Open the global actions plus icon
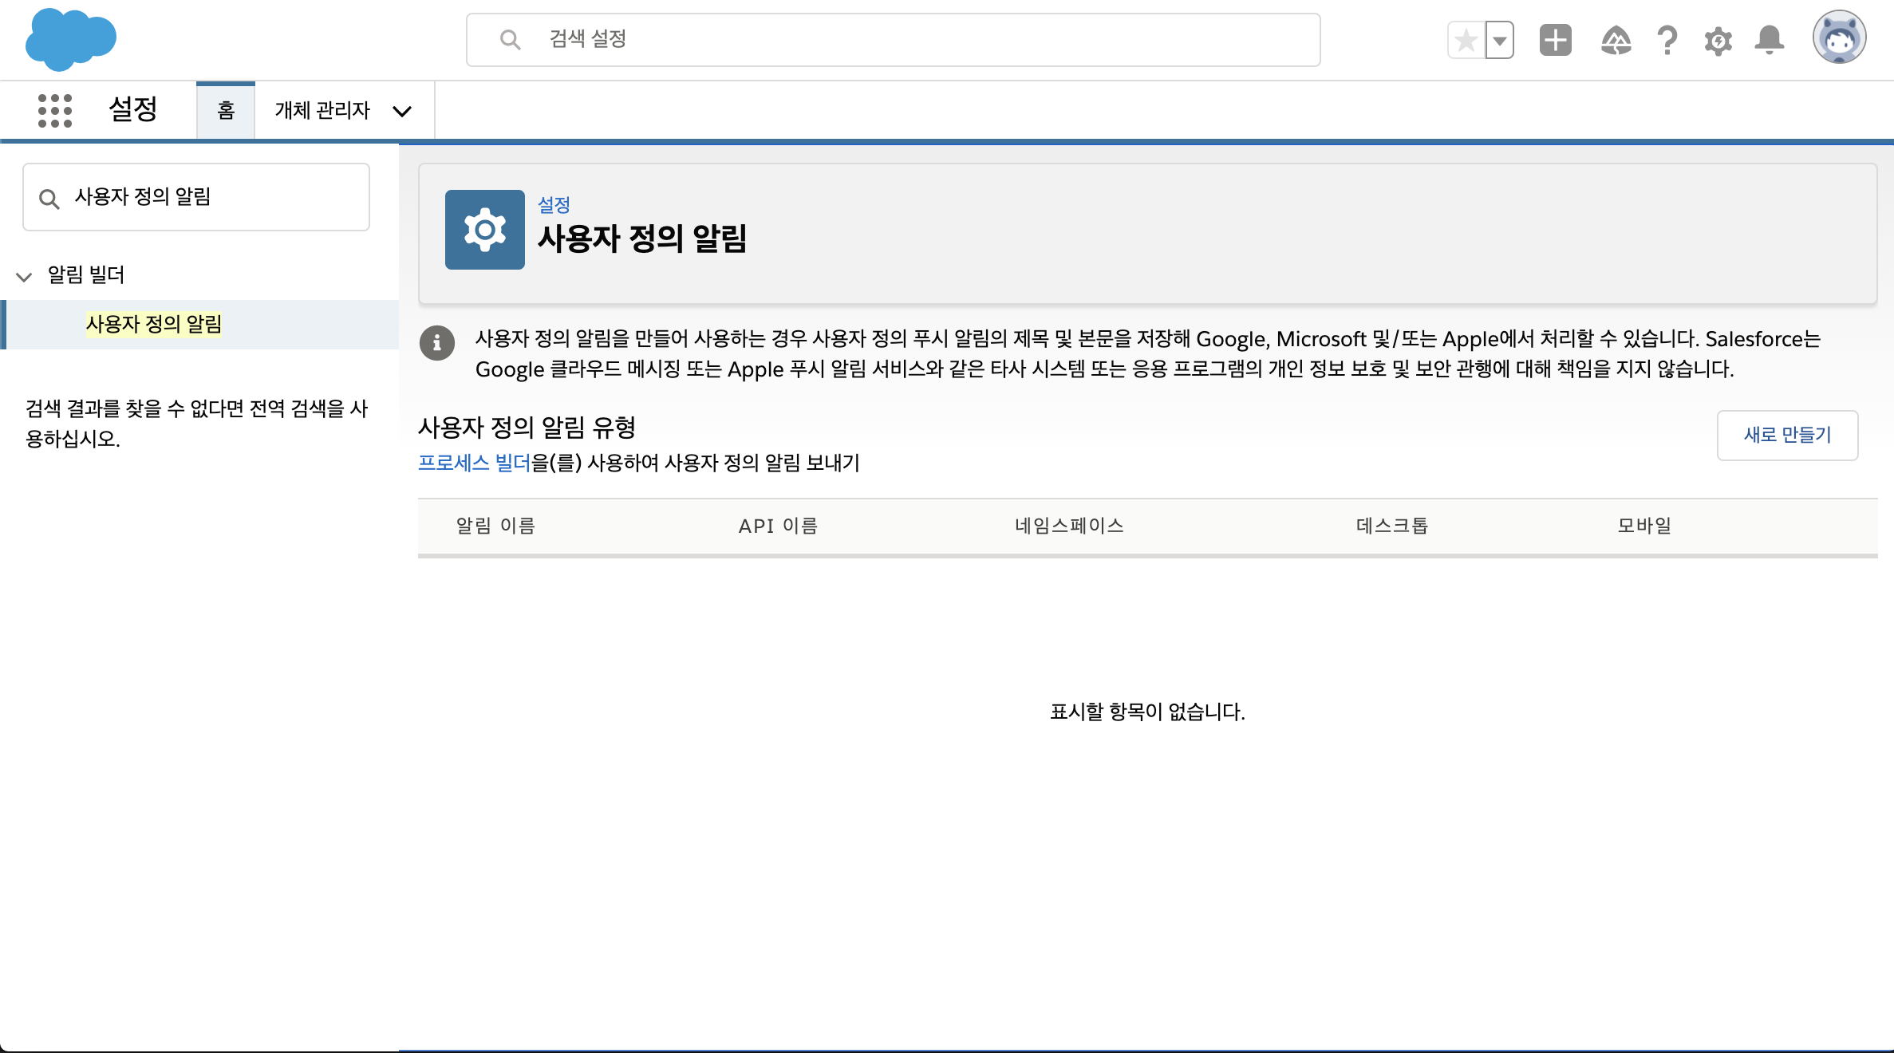1894x1053 pixels. (x=1555, y=40)
